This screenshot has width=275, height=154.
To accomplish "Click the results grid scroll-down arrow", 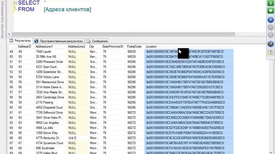I will [x=271, y=152].
